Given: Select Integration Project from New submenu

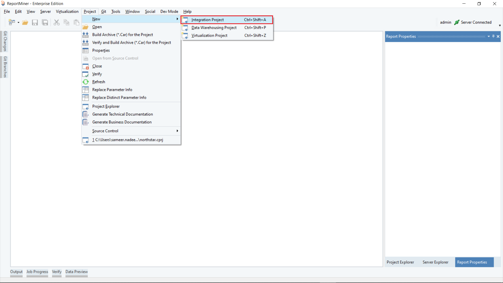Looking at the screenshot, I should tap(207, 20).
